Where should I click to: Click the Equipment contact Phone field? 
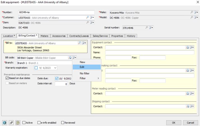pyautogui.click(x=118, y=58)
